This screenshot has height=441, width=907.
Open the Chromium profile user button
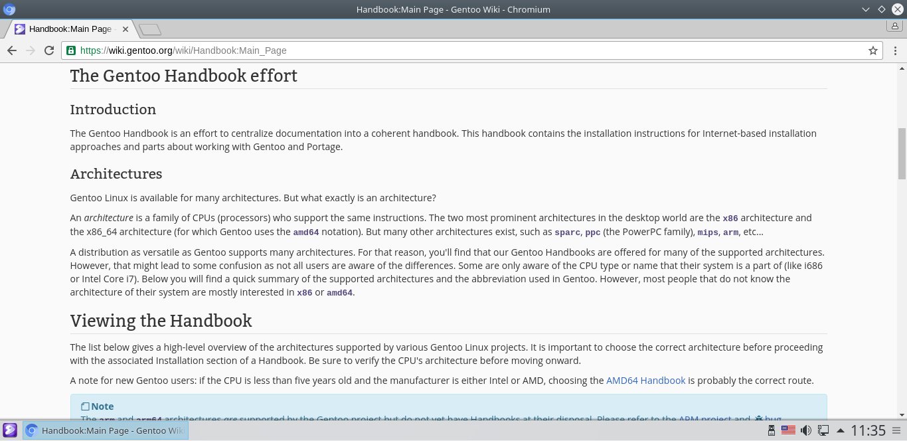(x=894, y=27)
